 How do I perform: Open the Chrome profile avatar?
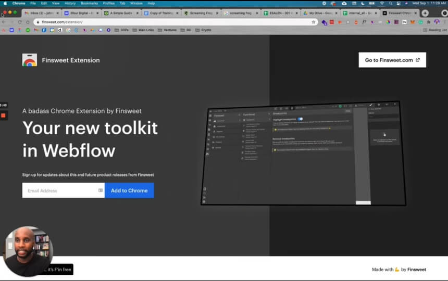pyautogui.click(x=437, y=22)
